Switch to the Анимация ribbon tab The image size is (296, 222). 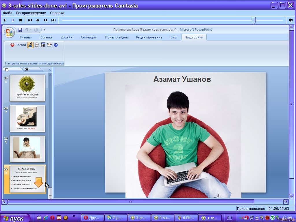click(x=88, y=37)
